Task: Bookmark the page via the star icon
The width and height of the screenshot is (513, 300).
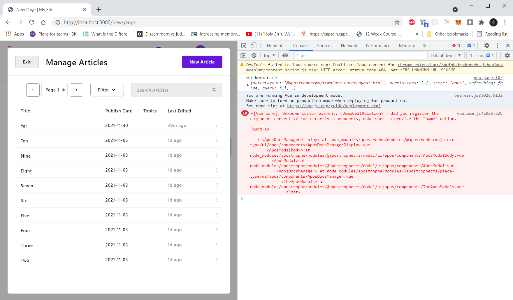Action: click(397, 22)
